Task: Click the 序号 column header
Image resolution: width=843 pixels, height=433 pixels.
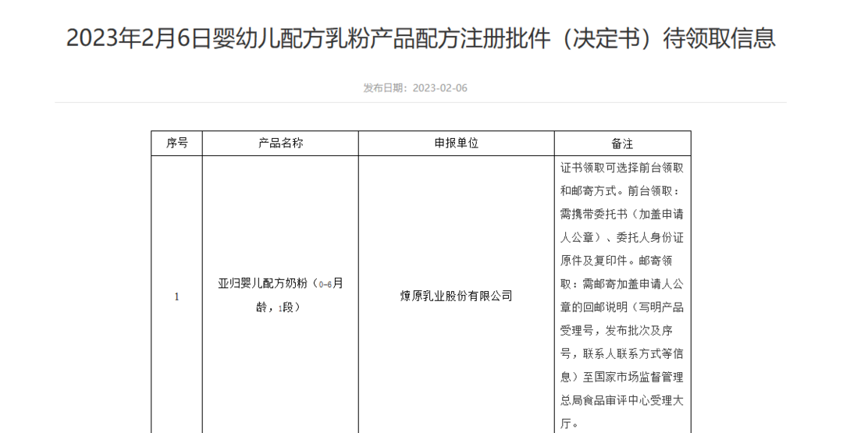Action: [x=177, y=144]
